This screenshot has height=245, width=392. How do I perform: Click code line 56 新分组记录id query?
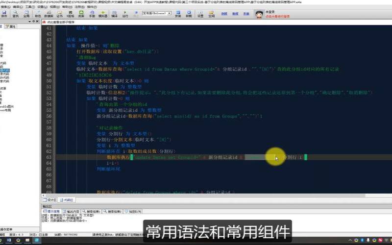coord(179,116)
